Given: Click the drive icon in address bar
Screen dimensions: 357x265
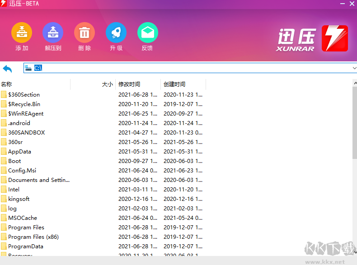Looking at the screenshot, I should (x=28, y=68).
